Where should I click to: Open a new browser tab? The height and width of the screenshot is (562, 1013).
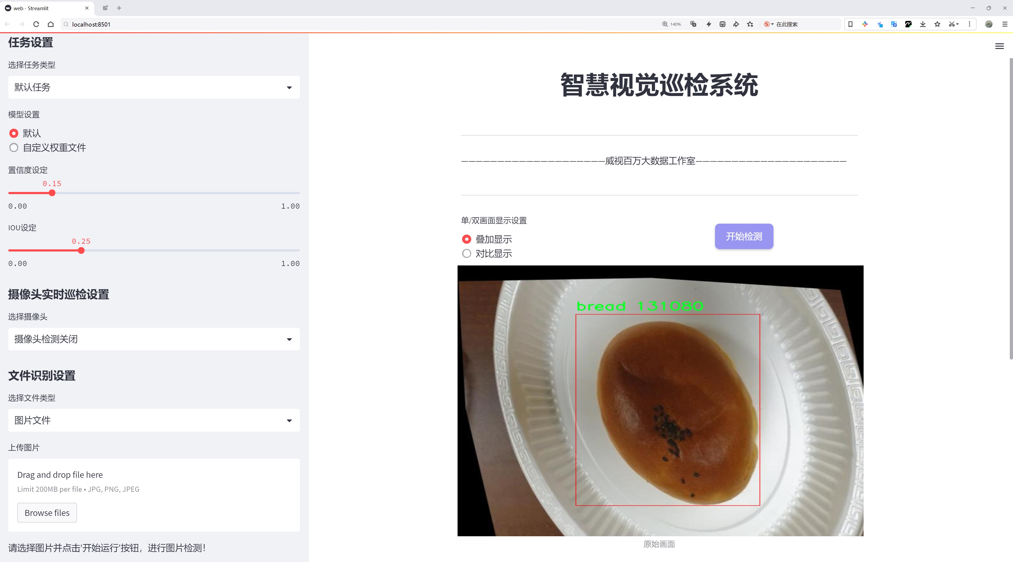[119, 8]
